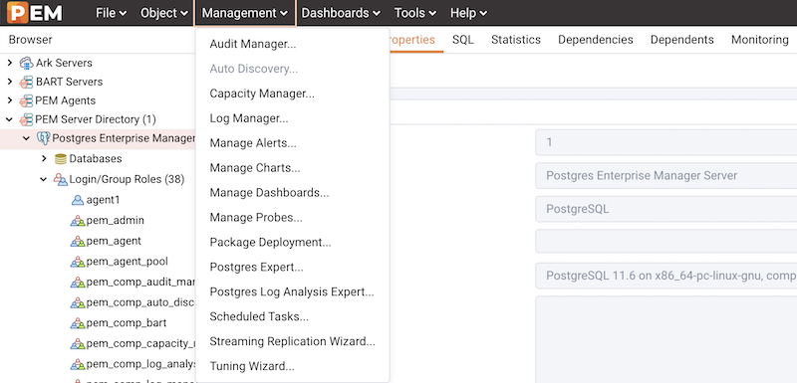The image size is (797, 383).
Task: Select Manage Alerts menu entry
Action: pyautogui.click(x=292, y=143)
